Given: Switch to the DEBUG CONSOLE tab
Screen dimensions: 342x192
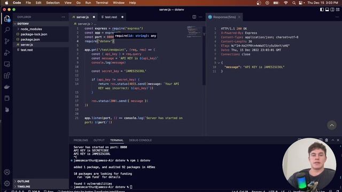Looking at the screenshot, I should click(x=140, y=140).
